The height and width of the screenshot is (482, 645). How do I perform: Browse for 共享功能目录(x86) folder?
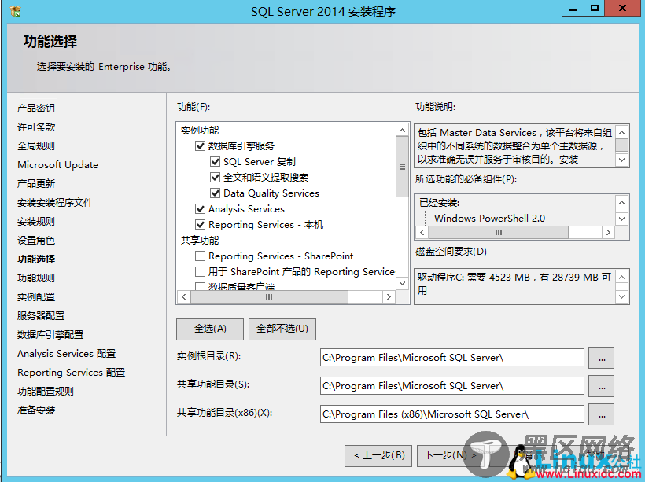coord(602,414)
